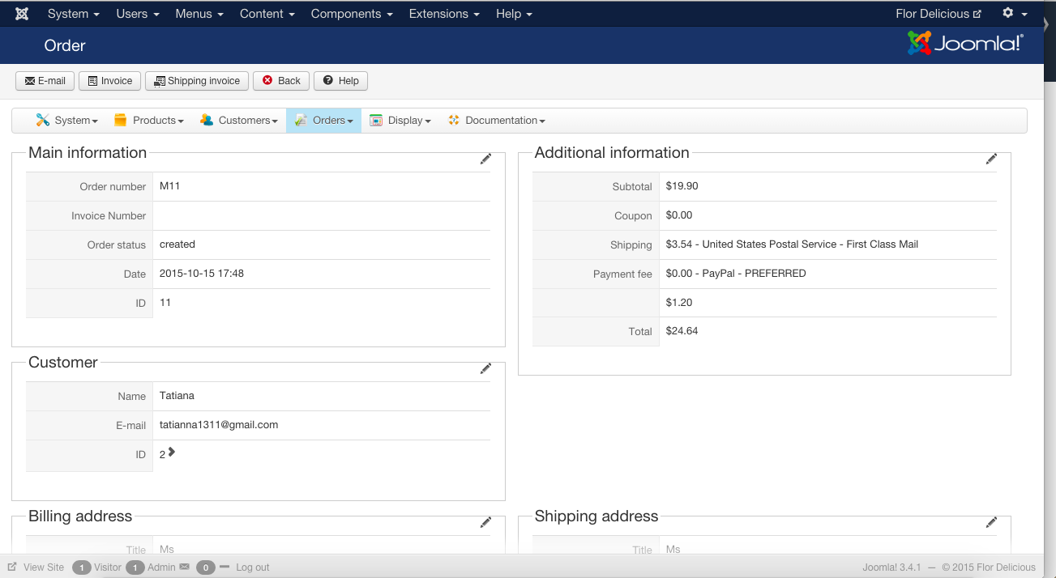The image size is (1056, 578).
Task: Open the settings gear menu
Action: click(1014, 14)
